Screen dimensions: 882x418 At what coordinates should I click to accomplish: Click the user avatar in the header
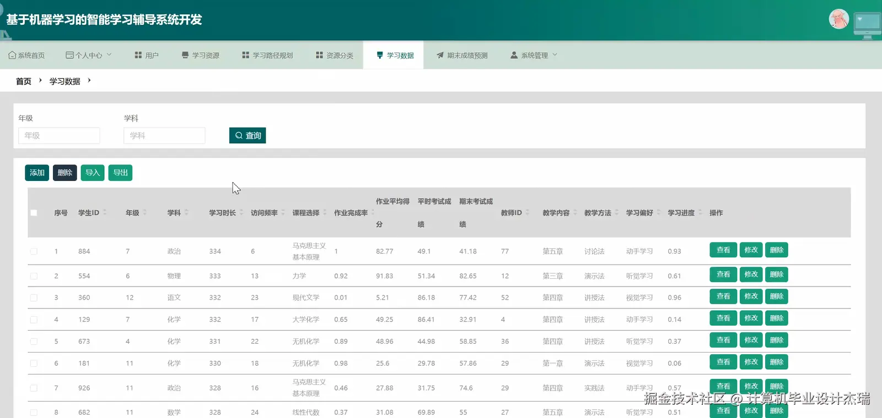838,19
